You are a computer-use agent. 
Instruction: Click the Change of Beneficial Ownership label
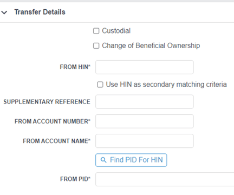pyautogui.click(x=151, y=45)
